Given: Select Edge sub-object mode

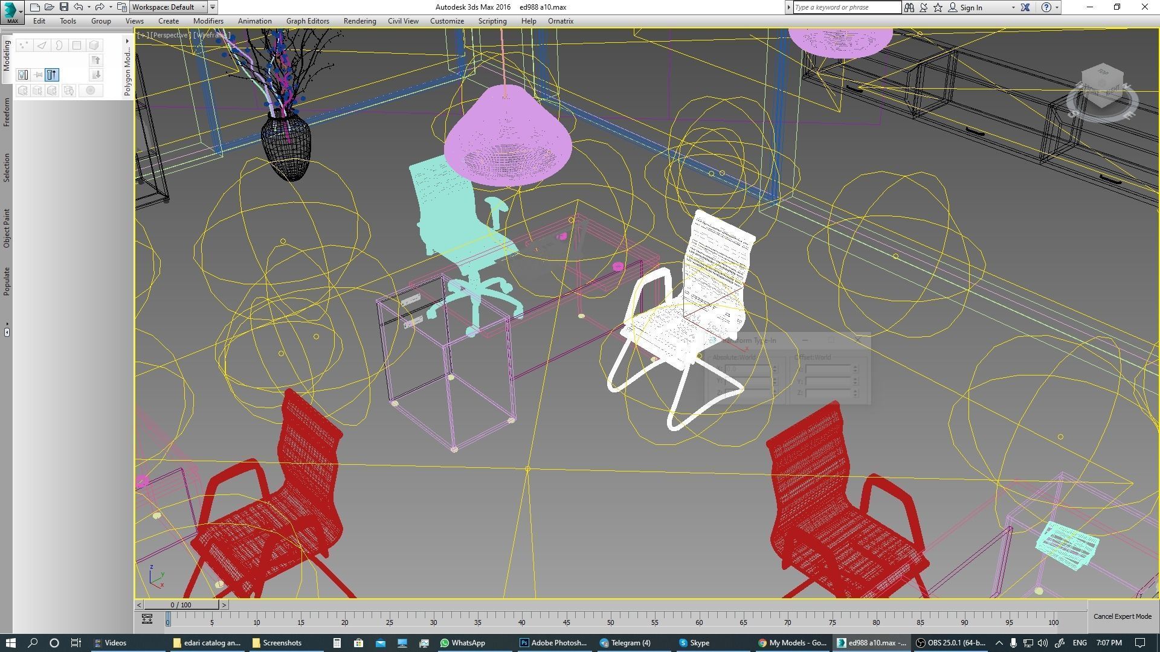Looking at the screenshot, I should point(42,45).
